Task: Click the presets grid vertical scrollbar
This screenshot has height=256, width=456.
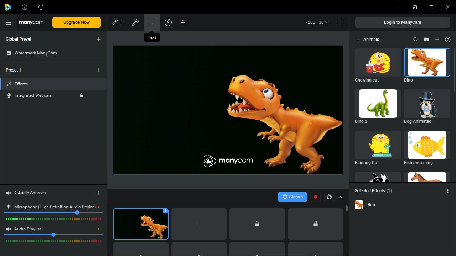Action: point(346,209)
